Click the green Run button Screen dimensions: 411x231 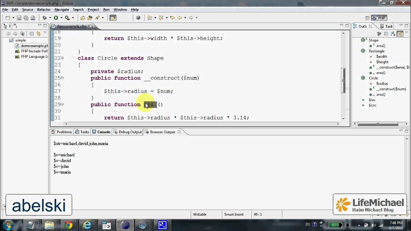(56, 18)
